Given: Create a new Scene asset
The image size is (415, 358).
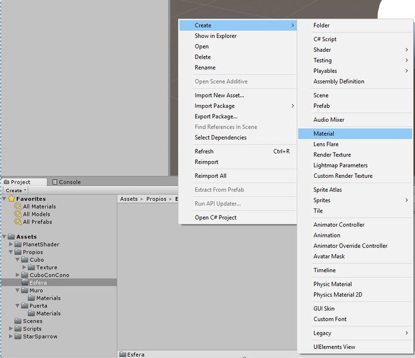Looking at the screenshot, I should coord(355,95).
